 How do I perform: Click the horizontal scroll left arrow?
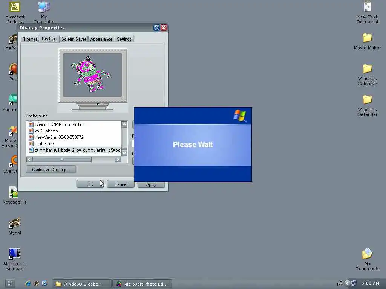tap(29, 159)
